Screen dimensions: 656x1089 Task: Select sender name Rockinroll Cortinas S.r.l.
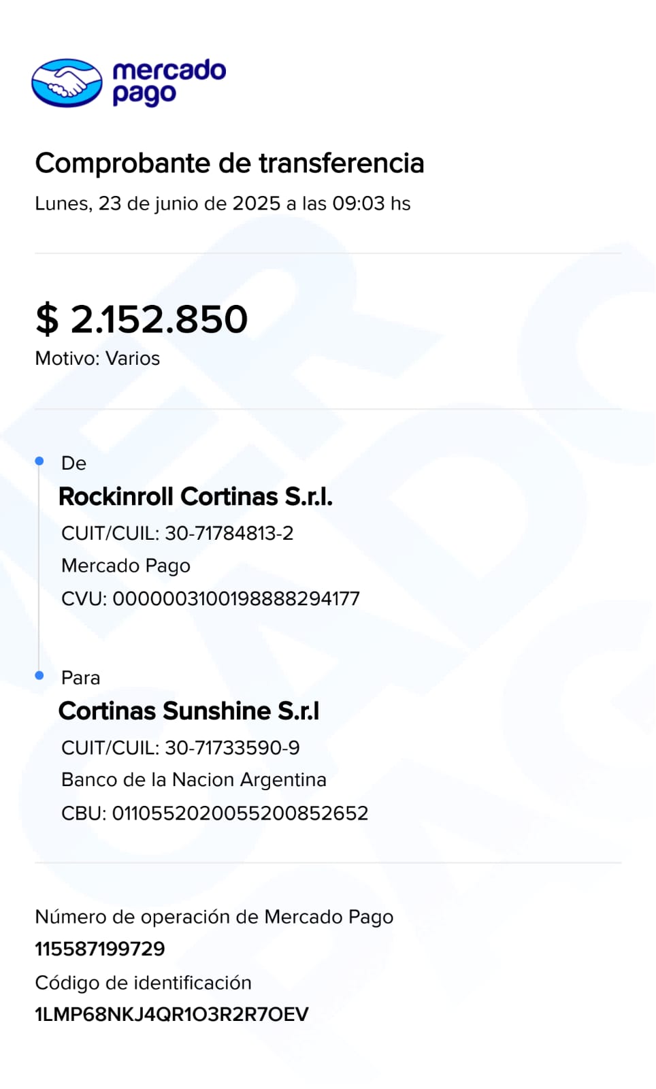(195, 497)
